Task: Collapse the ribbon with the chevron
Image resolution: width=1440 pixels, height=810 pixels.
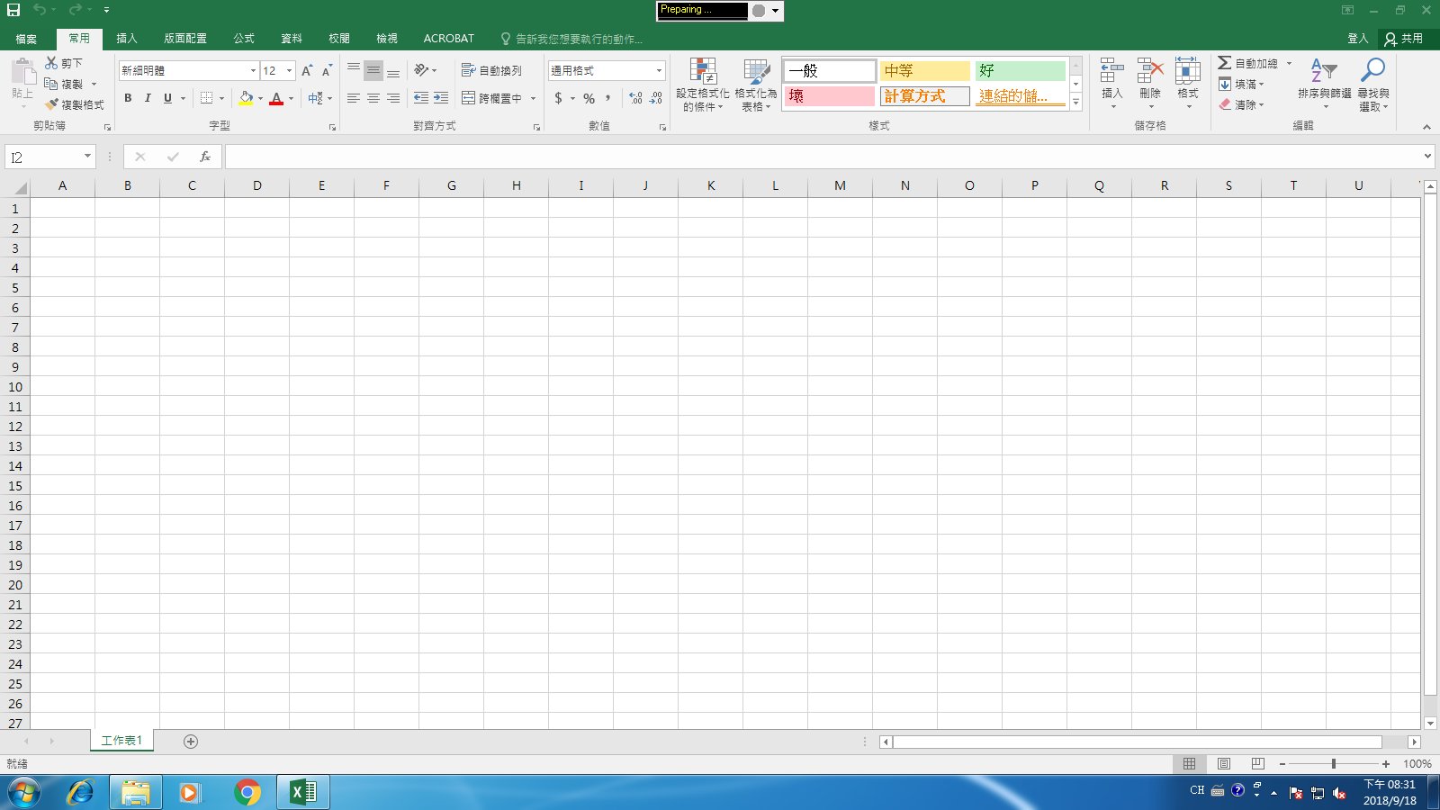Action: click(1426, 127)
